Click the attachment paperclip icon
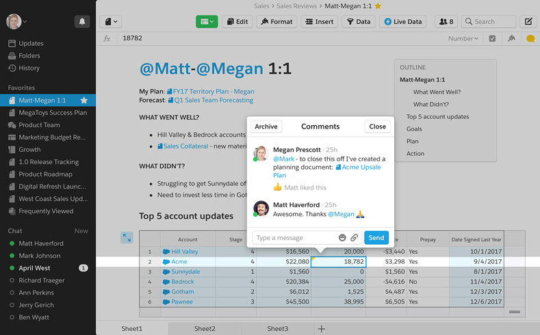This screenshot has width=540, height=335. 354,238
